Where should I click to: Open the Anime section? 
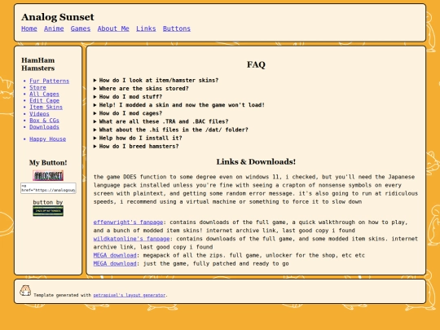[x=54, y=29]
